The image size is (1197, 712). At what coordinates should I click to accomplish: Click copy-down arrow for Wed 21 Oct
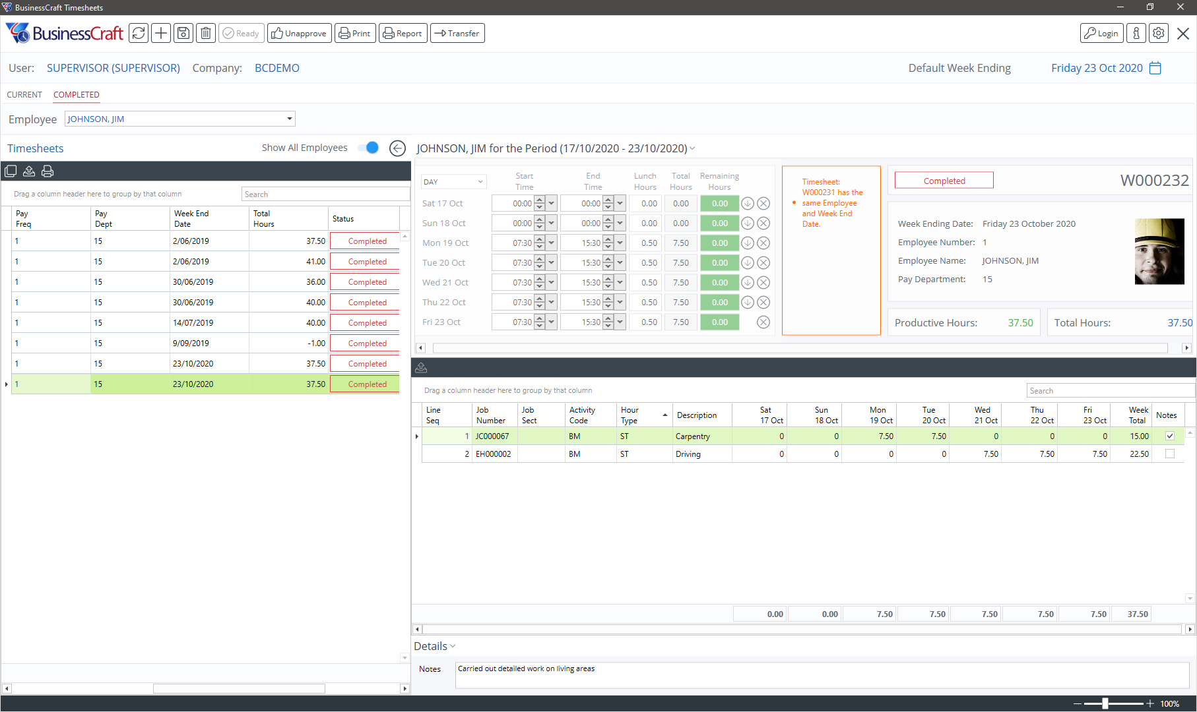tap(748, 283)
